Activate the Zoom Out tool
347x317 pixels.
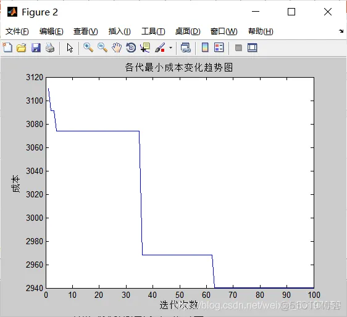click(102, 47)
